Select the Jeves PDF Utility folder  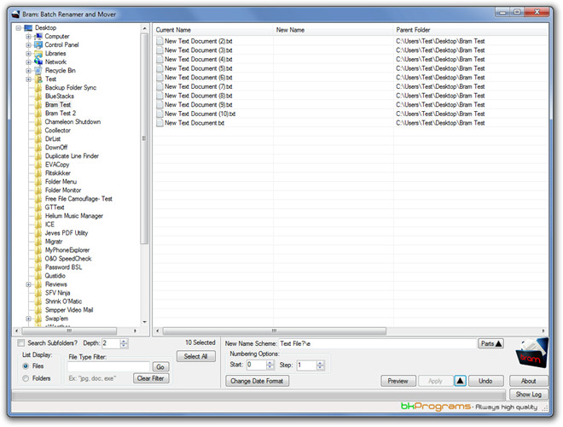[67, 233]
